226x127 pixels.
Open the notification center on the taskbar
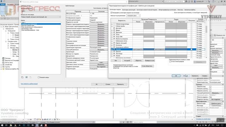(x=222, y=125)
